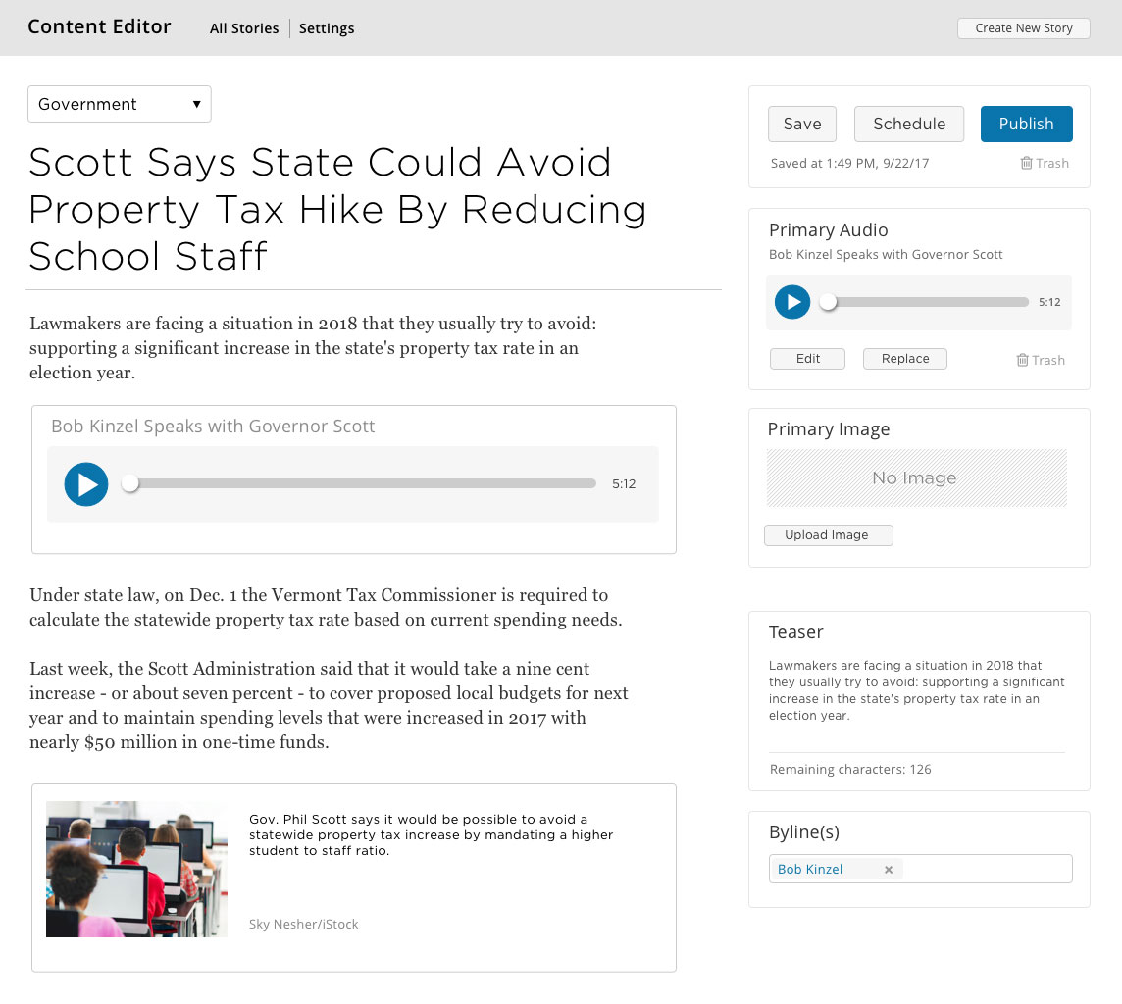Screen dimensions: 1122x1004
Task: Publish the story
Action: coord(1027,124)
